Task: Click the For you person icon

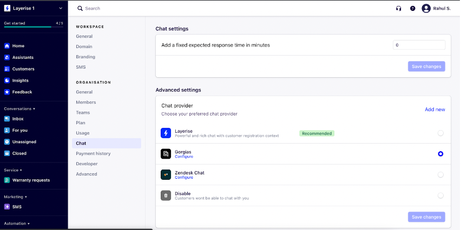Action: tap(7, 130)
